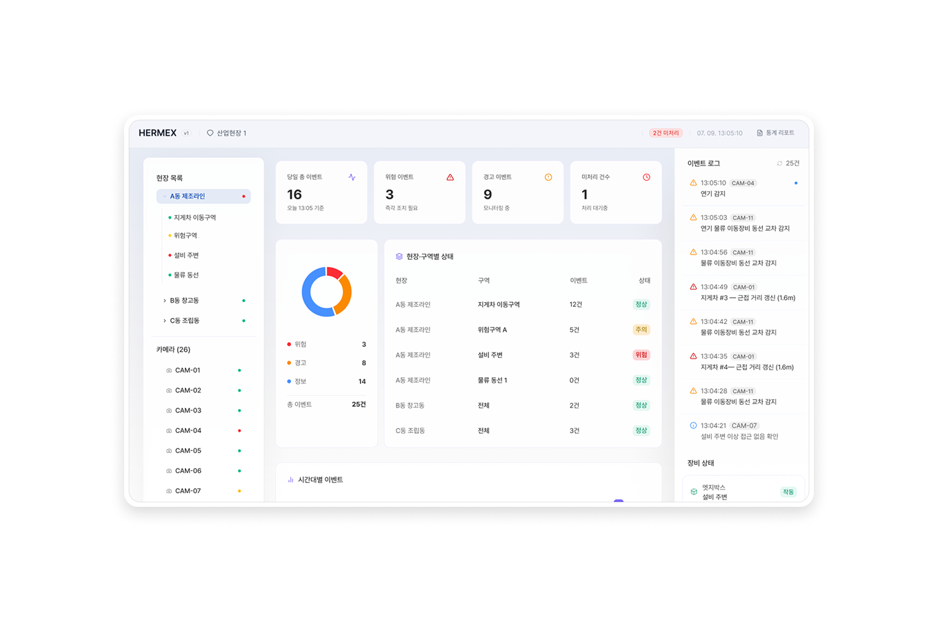The width and height of the screenshot is (938, 622).
Task: Click the 주의 status badge for 위험구역 A
Action: coord(641,330)
